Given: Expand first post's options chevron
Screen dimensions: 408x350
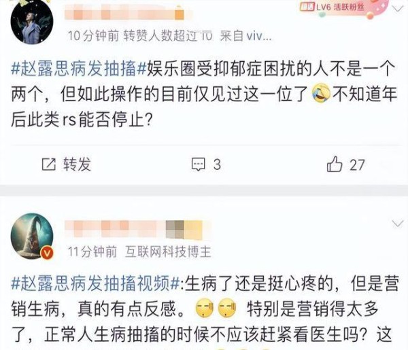Looking at the screenshot, I should click(x=398, y=10).
